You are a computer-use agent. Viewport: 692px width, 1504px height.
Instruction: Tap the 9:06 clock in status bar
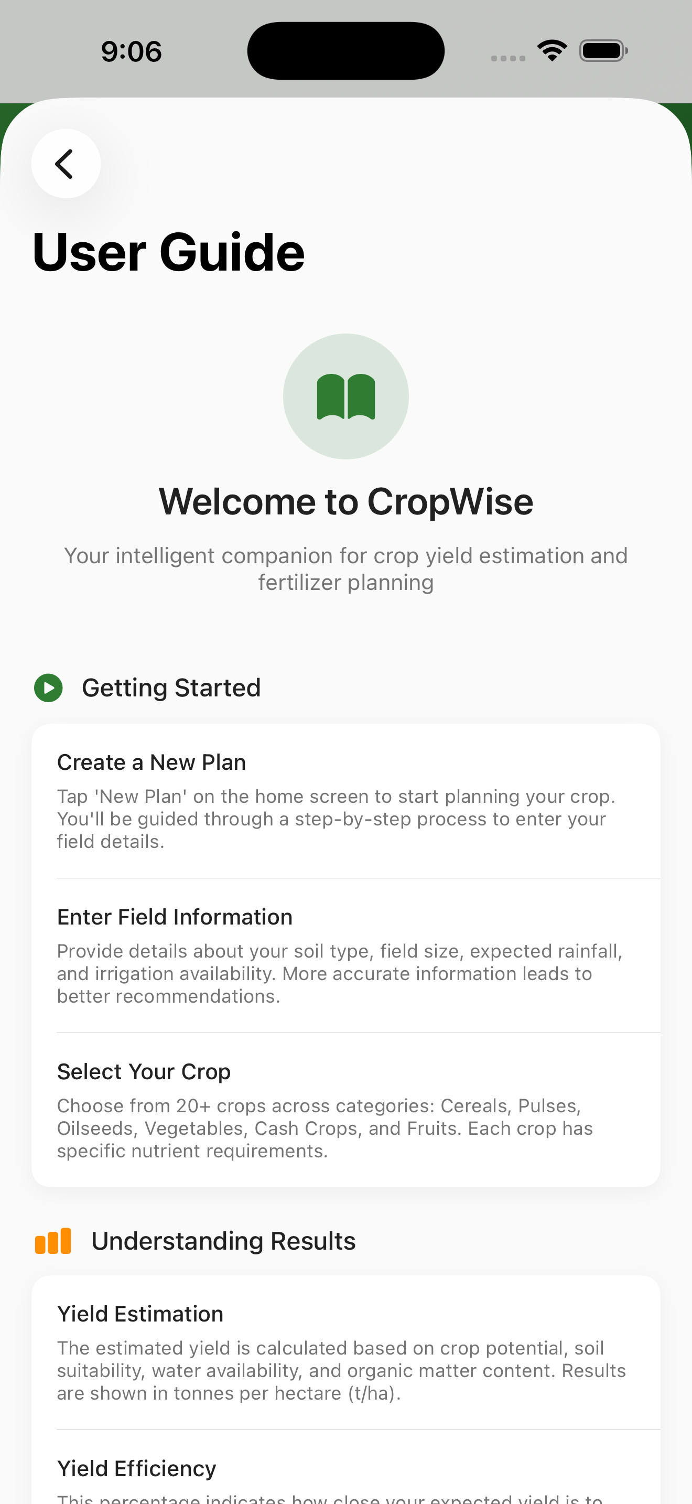[131, 51]
